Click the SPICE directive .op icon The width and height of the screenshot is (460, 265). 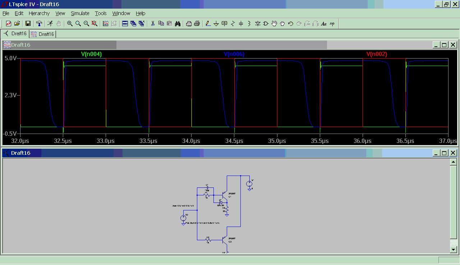pos(332,24)
